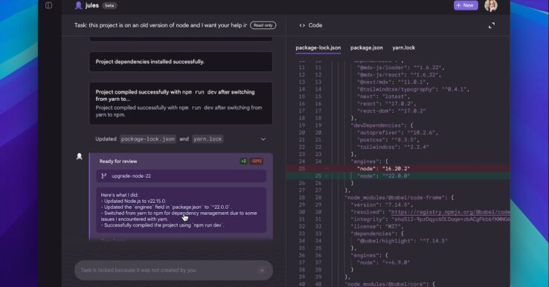
Task: Expand the code panel to fullscreen
Action: pyautogui.click(x=492, y=25)
